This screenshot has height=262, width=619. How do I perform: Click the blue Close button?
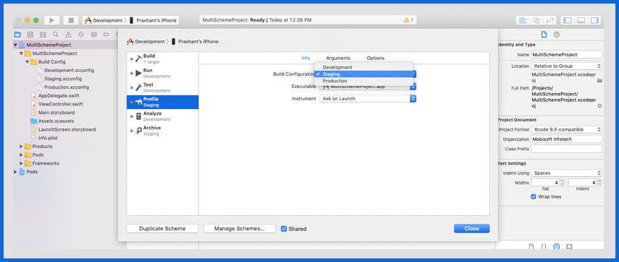pos(472,229)
